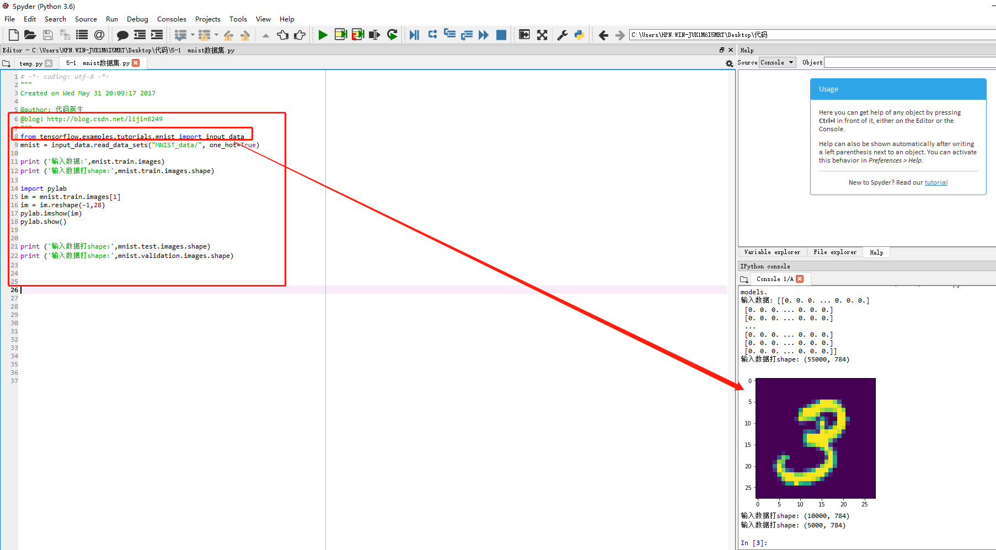Open the Projects menu
The height and width of the screenshot is (550, 996).
coord(208,19)
